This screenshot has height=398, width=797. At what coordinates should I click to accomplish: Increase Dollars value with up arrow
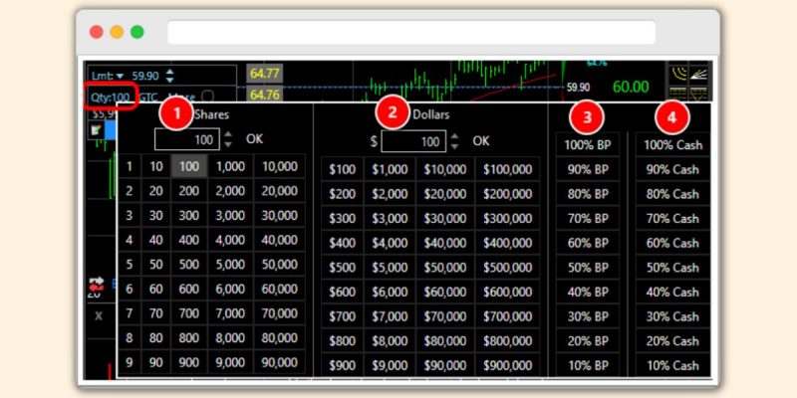454,136
